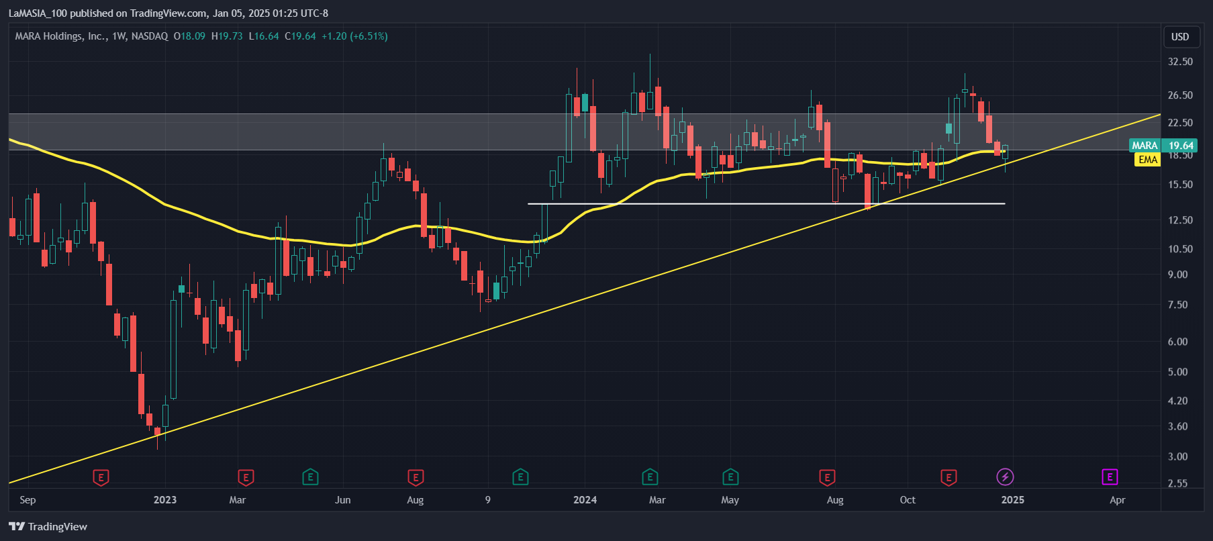Select the green earnings marker near Mar 2024
The width and height of the screenshot is (1213, 541).
[650, 478]
